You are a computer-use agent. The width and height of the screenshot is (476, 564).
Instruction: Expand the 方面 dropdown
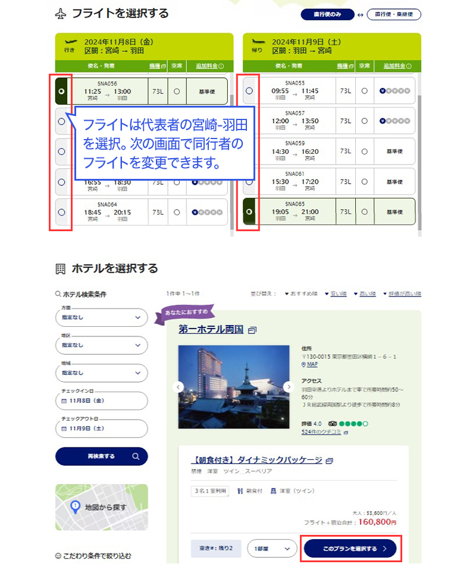point(101,317)
